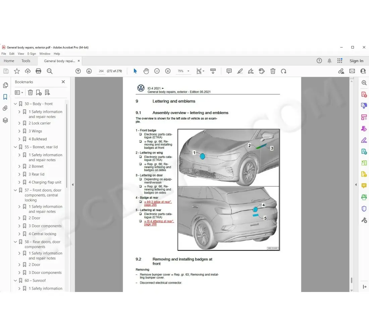Open the attachments paperclip panel

5,108
